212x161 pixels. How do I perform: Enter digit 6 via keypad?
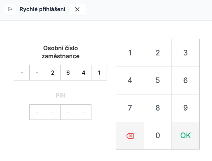[185, 80]
